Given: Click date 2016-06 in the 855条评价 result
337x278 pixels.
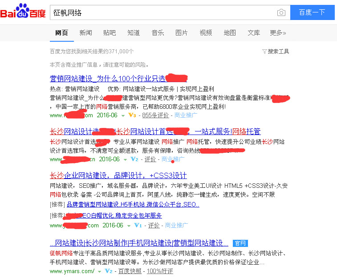Looking at the screenshot, I should (x=107, y=115).
